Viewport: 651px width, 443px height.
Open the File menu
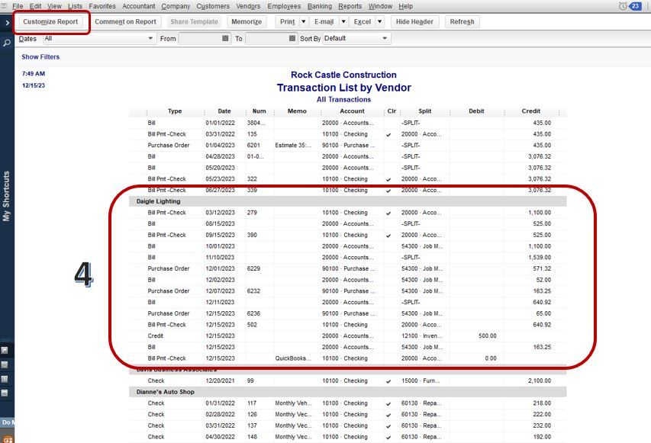(18, 6)
